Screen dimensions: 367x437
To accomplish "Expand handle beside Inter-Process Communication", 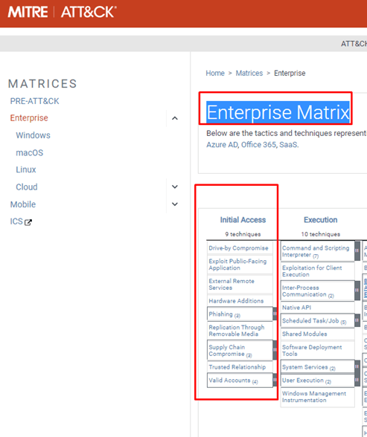I will (x=357, y=291).
